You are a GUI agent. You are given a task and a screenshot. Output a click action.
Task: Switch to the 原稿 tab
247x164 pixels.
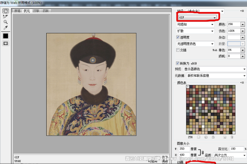(x=17, y=11)
